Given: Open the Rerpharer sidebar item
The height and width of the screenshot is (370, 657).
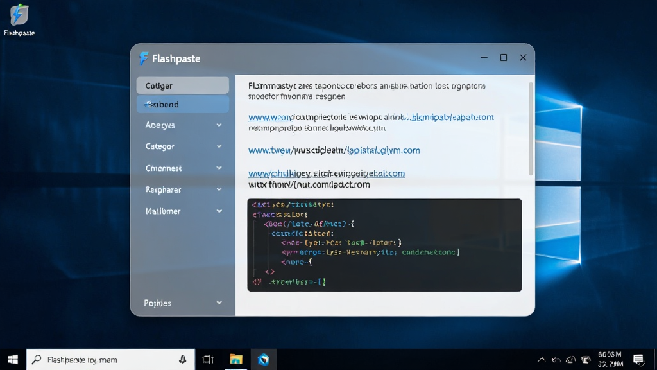Looking at the screenshot, I should point(164,189).
